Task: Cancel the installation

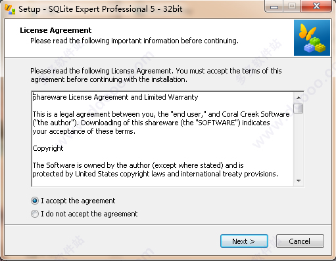Action: 300,241
